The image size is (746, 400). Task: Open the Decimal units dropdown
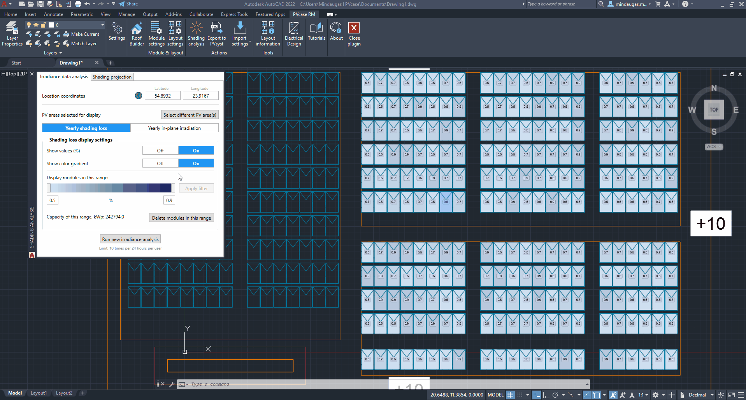tap(701, 395)
